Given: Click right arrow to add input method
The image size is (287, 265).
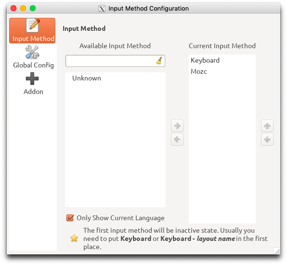Looking at the screenshot, I should [x=177, y=126].
